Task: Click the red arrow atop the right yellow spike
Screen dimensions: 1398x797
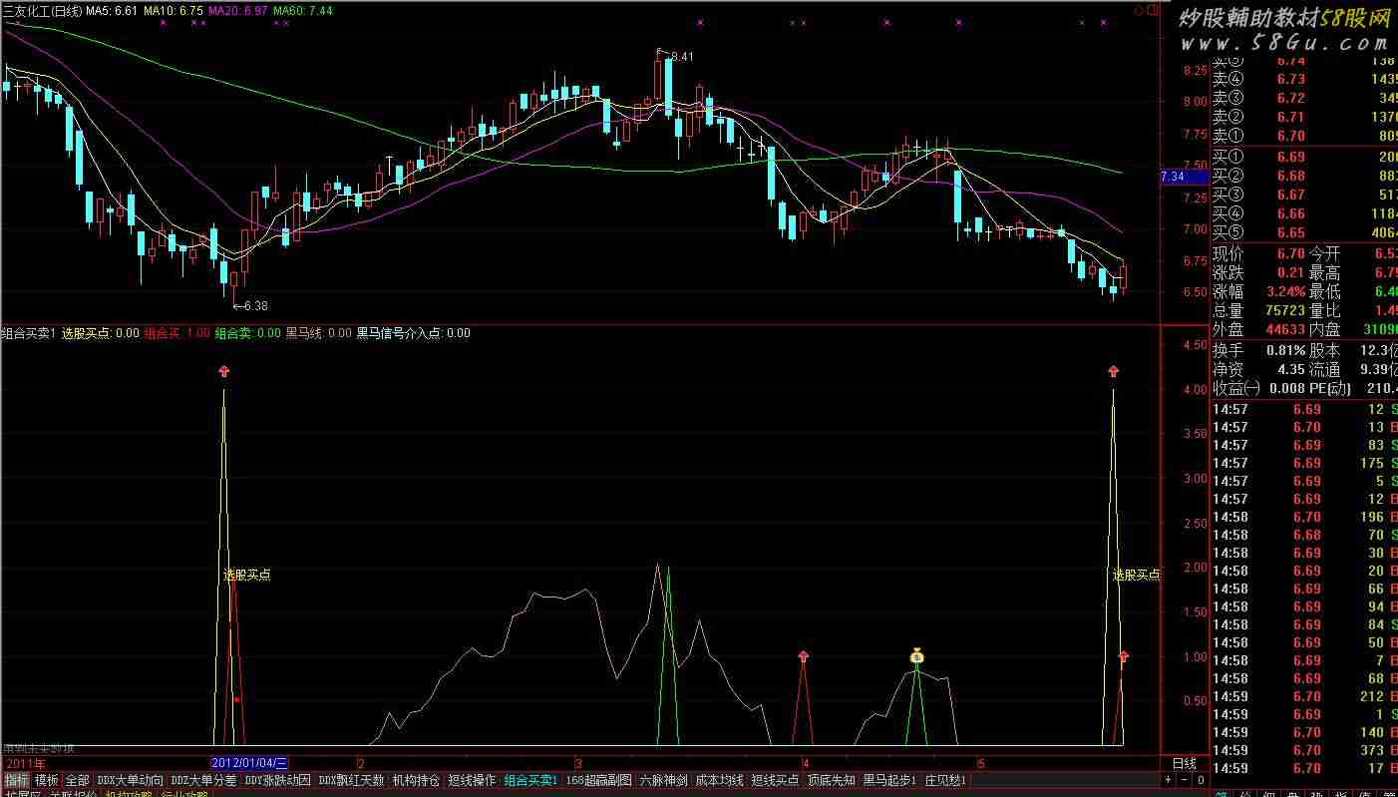Action: click(1113, 371)
